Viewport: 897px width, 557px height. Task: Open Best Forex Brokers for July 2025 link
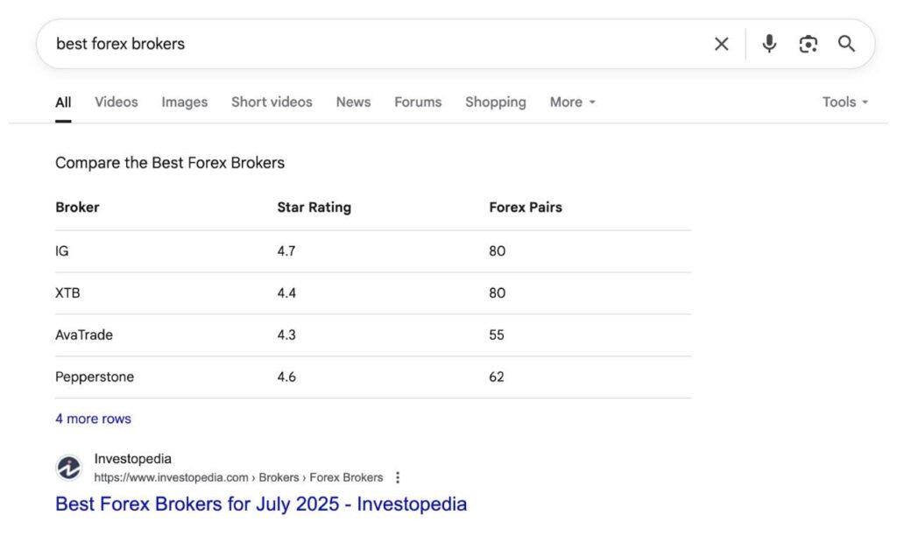tap(260, 504)
